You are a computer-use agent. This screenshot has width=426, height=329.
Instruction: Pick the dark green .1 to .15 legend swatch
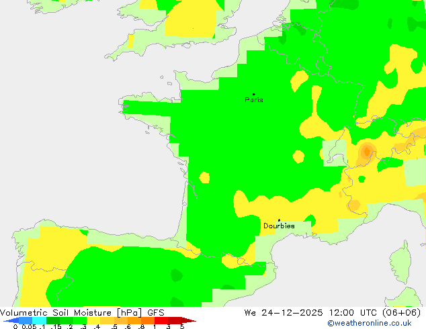[53, 320]
